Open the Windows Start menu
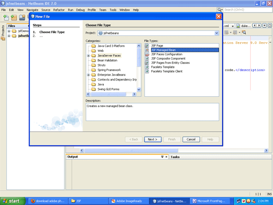 point(12,201)
